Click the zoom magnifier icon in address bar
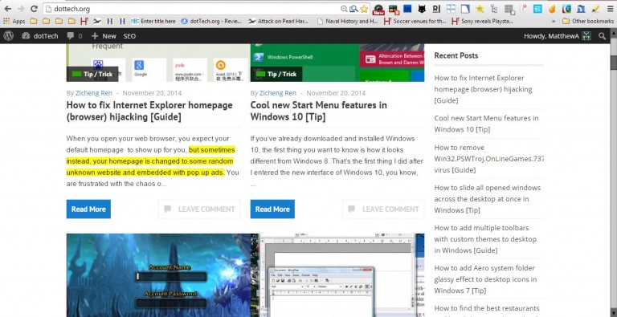Screen dimensions: 617x317 point(344,9)
